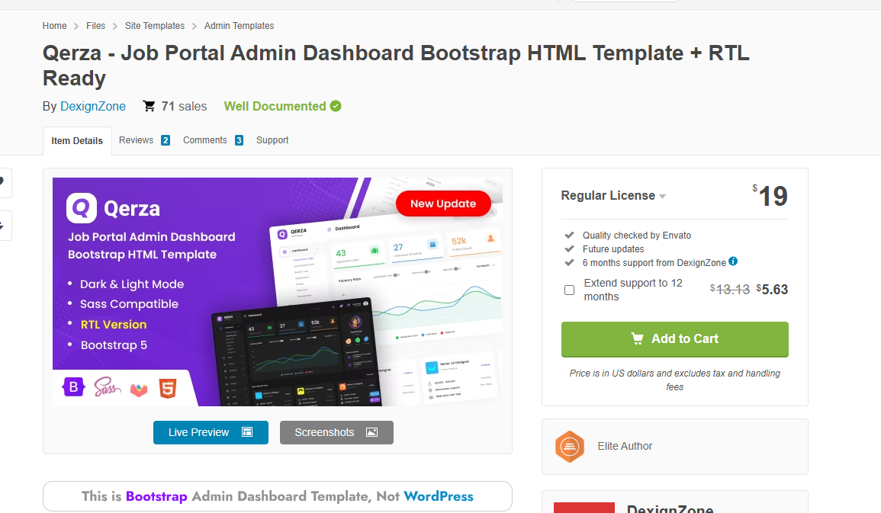Click the screenshots image icon on Screenshots button

371,432
